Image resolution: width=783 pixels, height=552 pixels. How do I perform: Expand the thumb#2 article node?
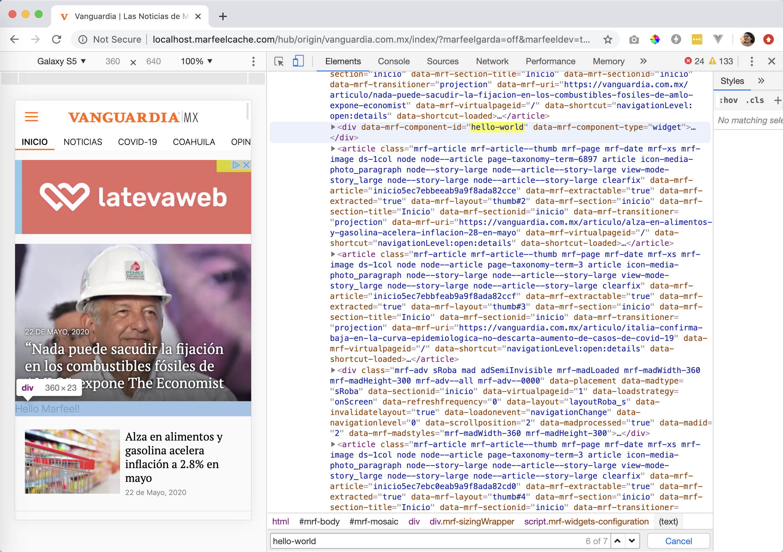coord(333,149)
